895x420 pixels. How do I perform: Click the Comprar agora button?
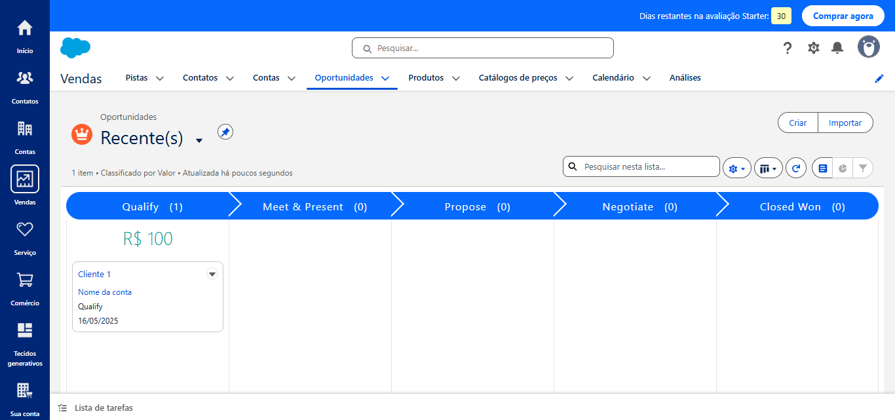(x=843, y=15)
